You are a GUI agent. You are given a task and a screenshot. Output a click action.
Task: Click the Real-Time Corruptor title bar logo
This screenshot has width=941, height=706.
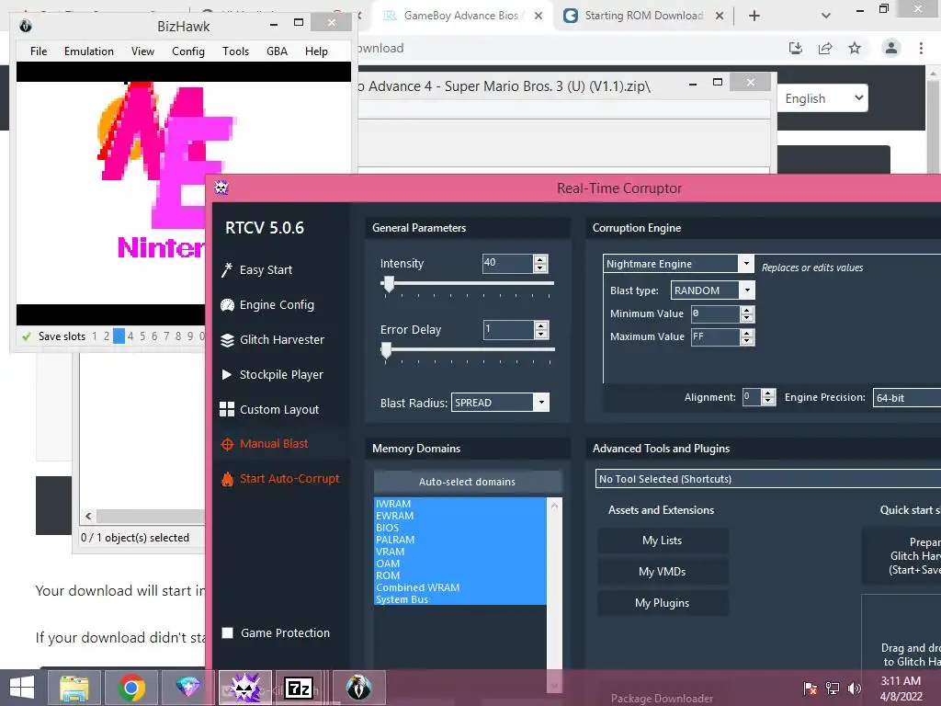pyautogui.click(x=221, y=188)
